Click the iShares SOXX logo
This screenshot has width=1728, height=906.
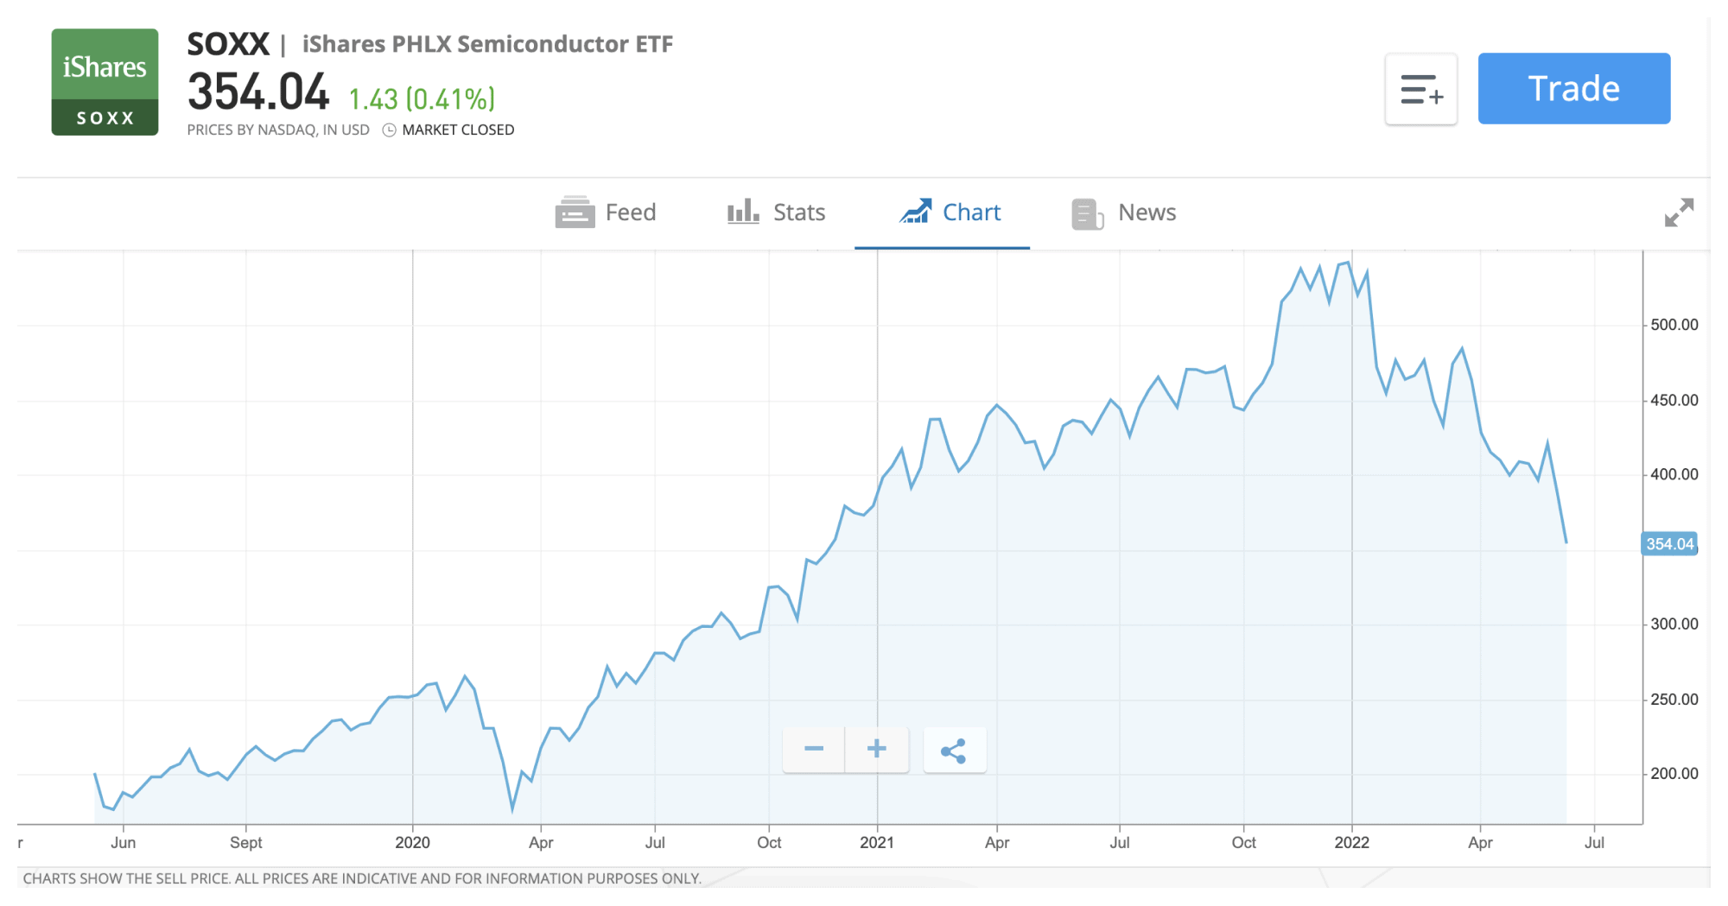[x=105, y=82]
